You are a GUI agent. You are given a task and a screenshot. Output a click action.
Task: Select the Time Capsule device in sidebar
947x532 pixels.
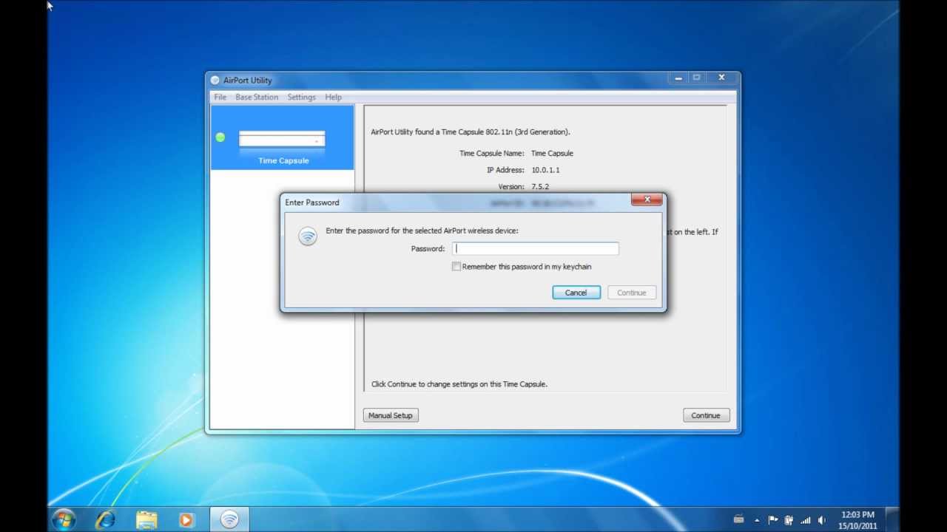tap(283, 137)
